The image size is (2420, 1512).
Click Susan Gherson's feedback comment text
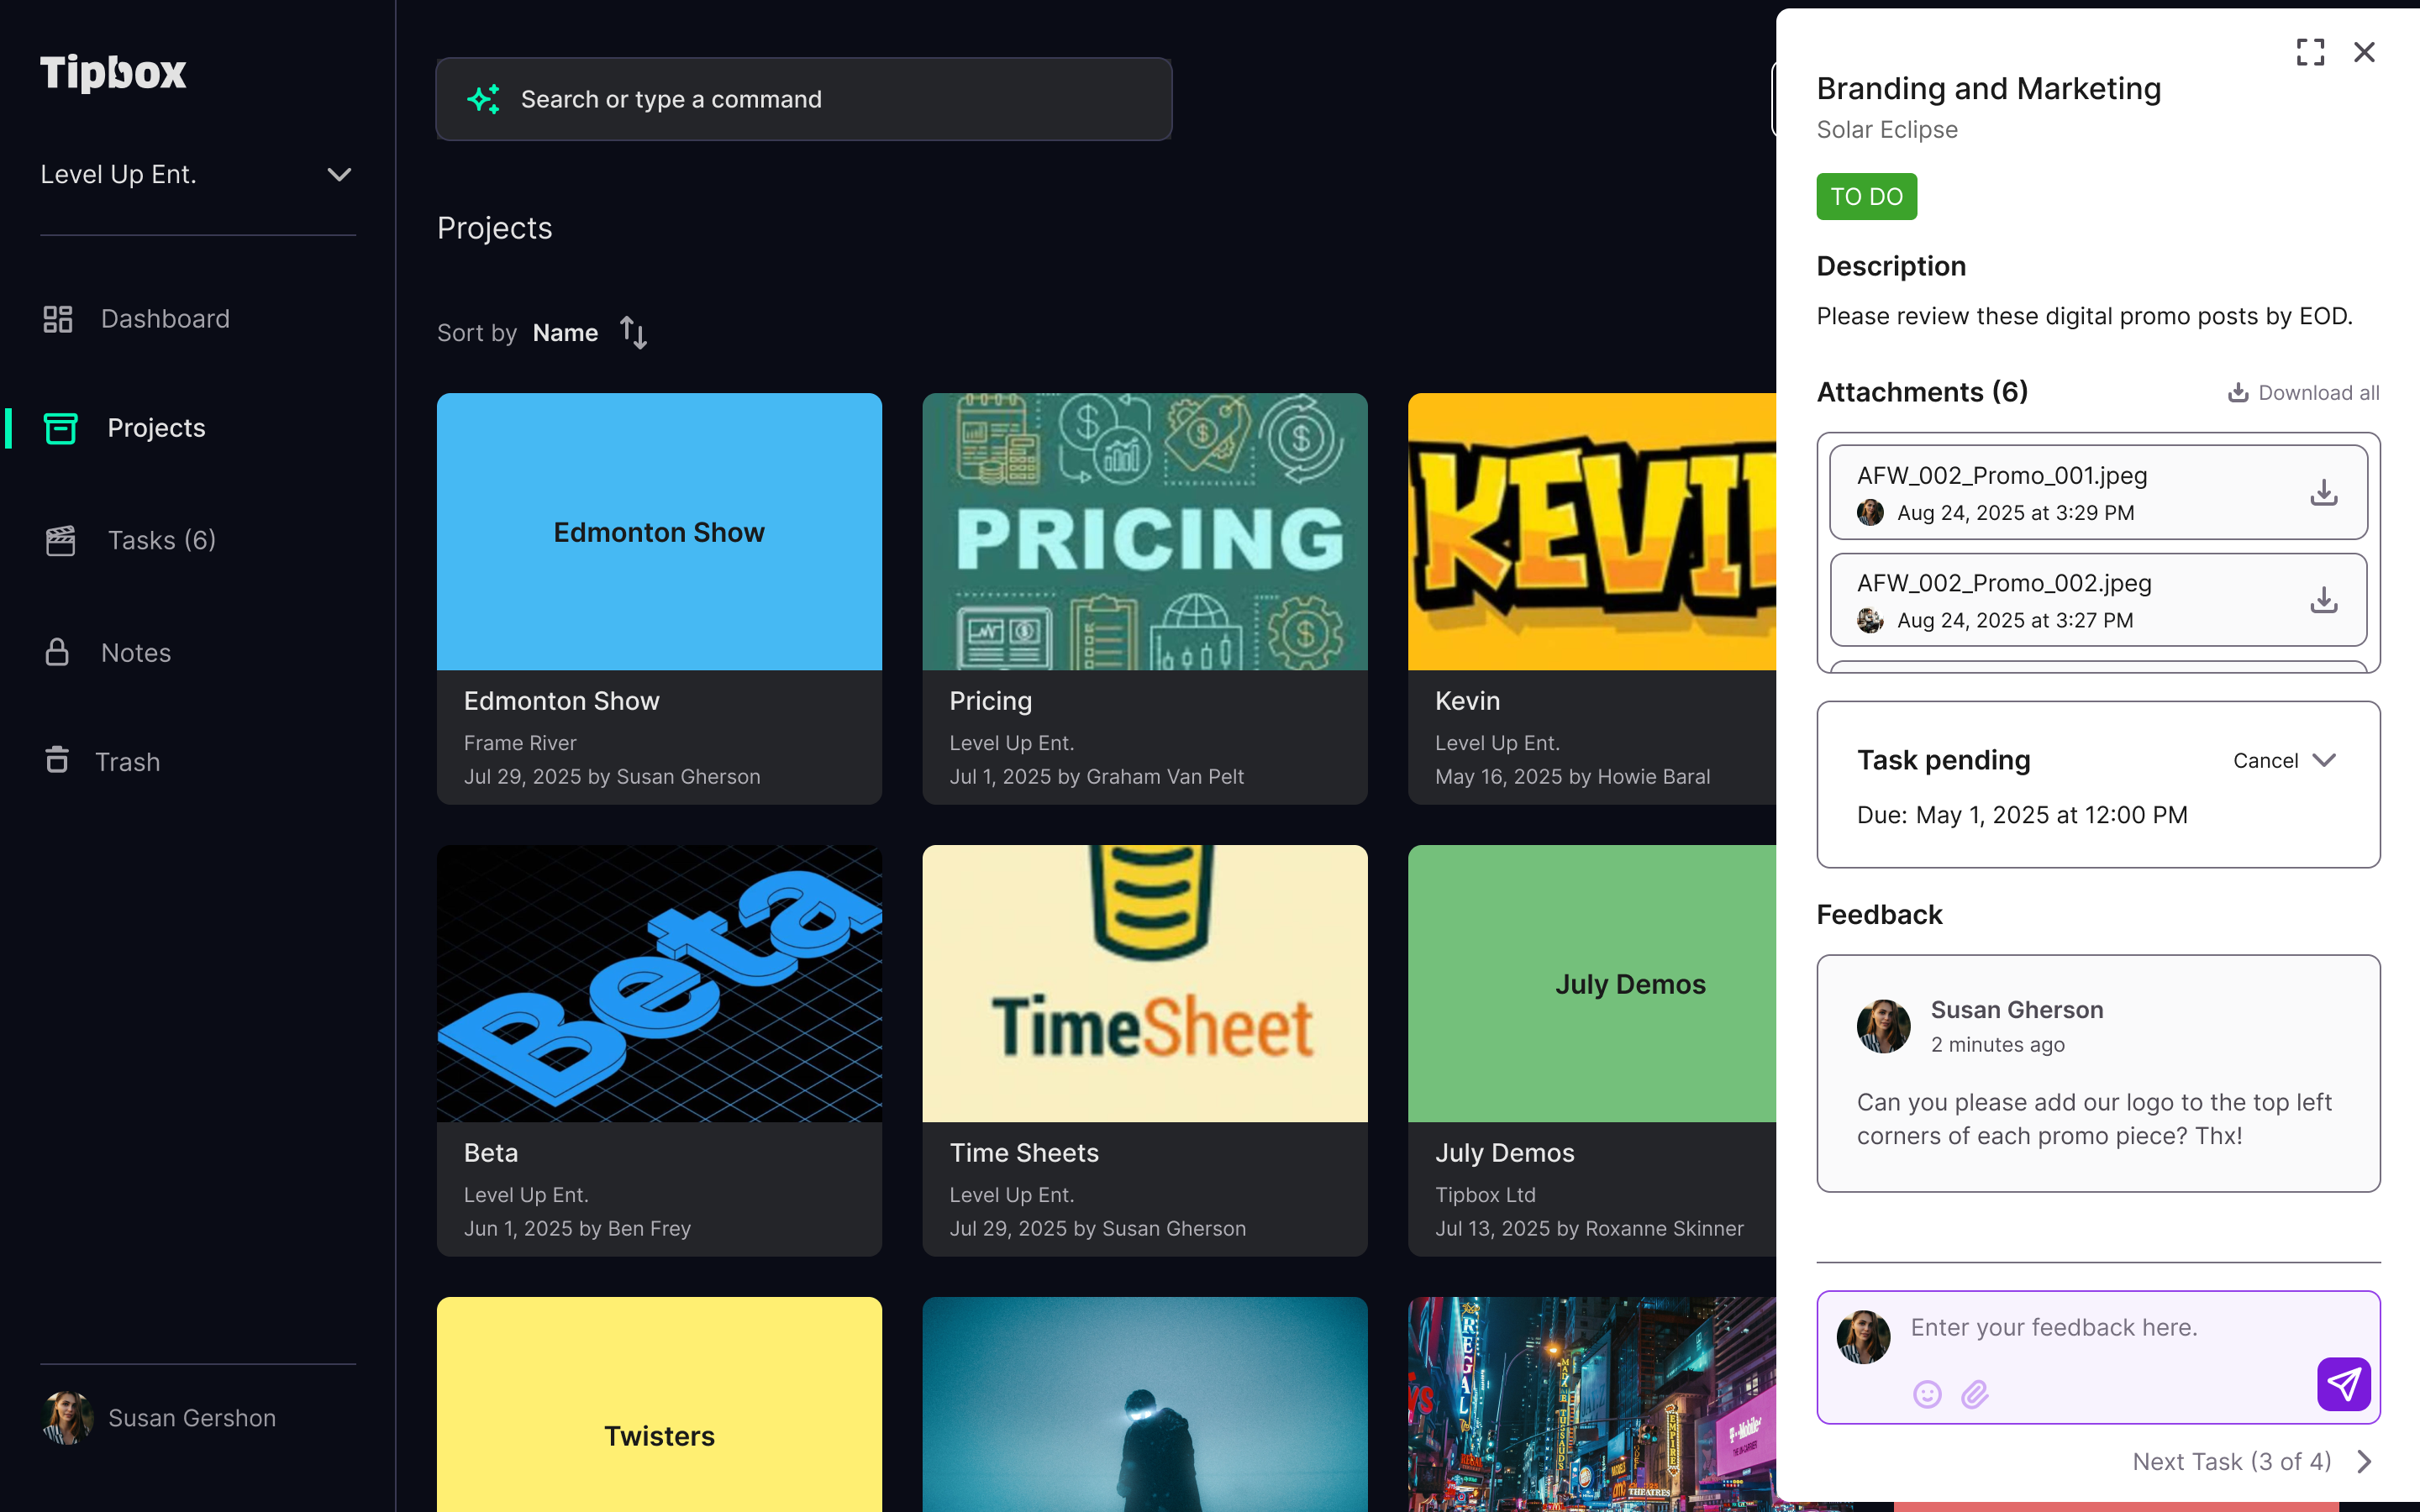tap(2094, 1119)
